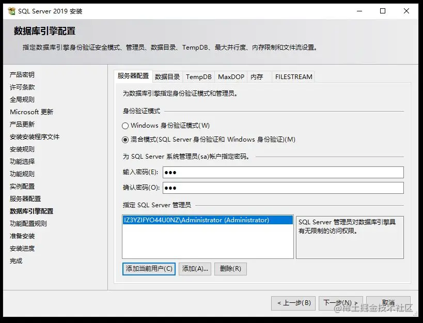Proceed with 下一步(N) button
Screen dimensions: 423x323
pyautogui.click(x=340, y=303)
